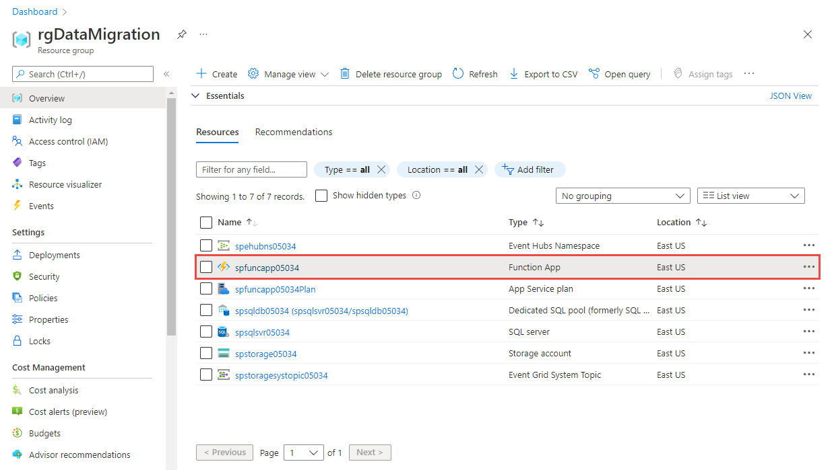Tick the select-all checkbox in header
Screen dimensions: 832x470
coord(206,223)
